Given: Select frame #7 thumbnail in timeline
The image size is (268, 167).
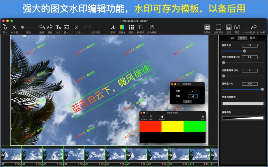Looking at the screenshot, I should (137, 154).
